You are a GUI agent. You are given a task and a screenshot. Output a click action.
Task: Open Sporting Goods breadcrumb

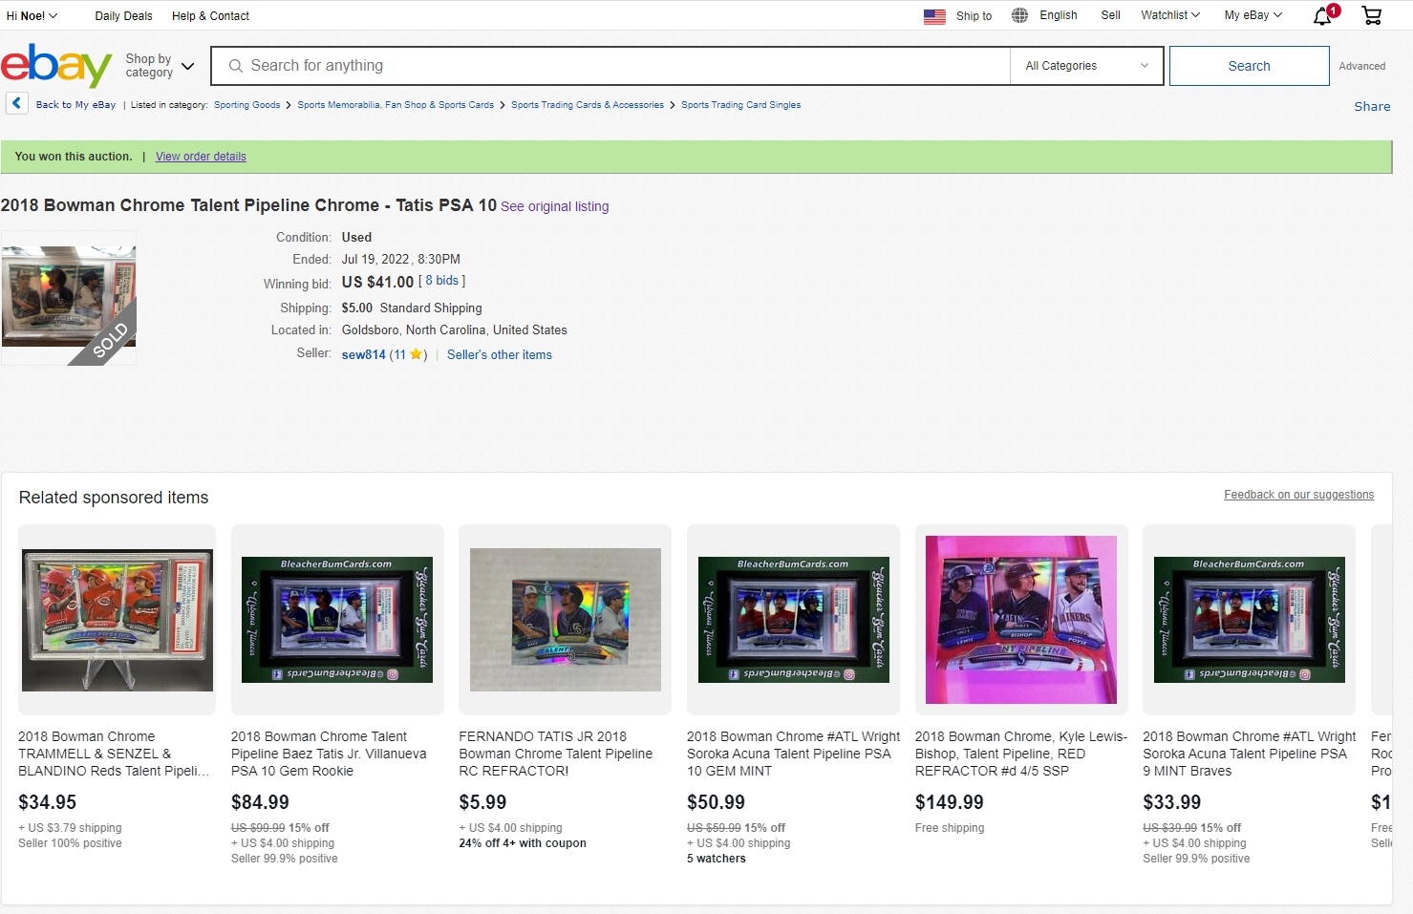point(246,105)
